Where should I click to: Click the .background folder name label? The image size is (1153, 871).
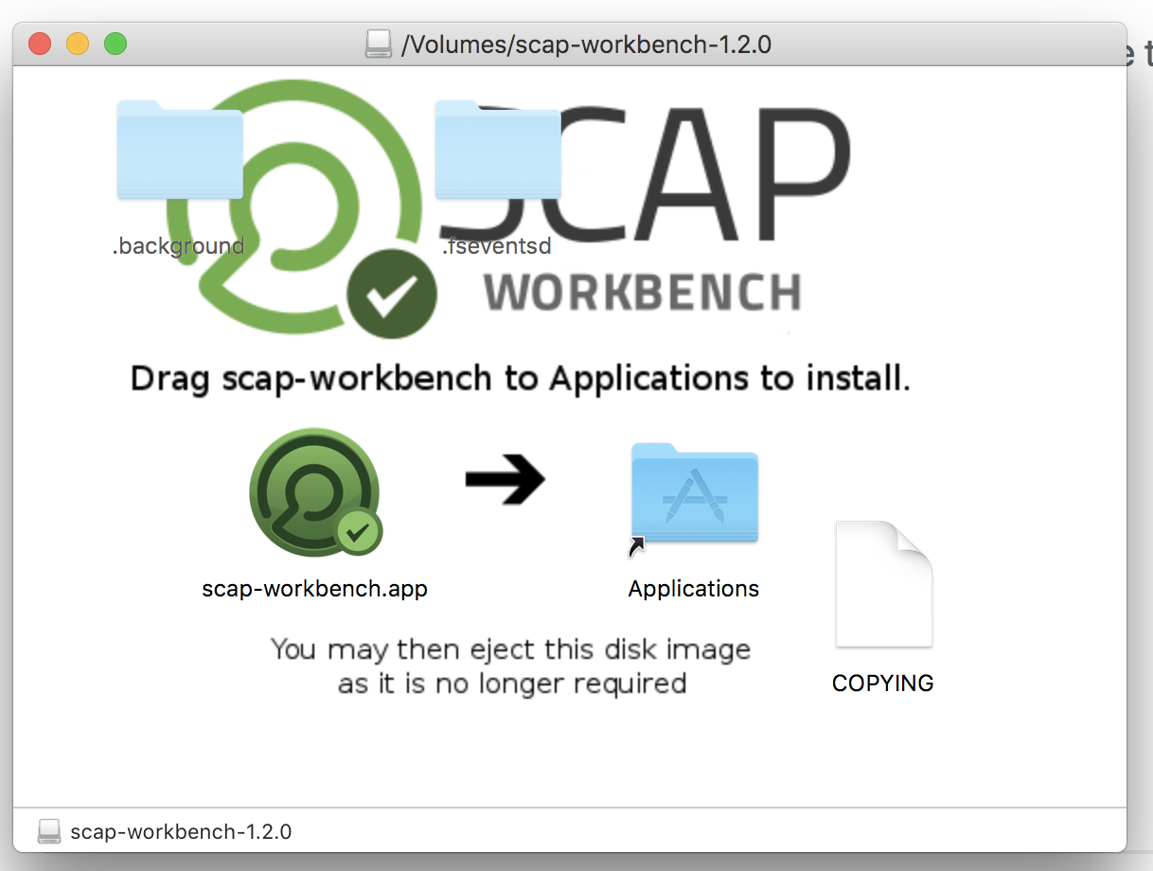pyautogui.click(x=178, y=246)
